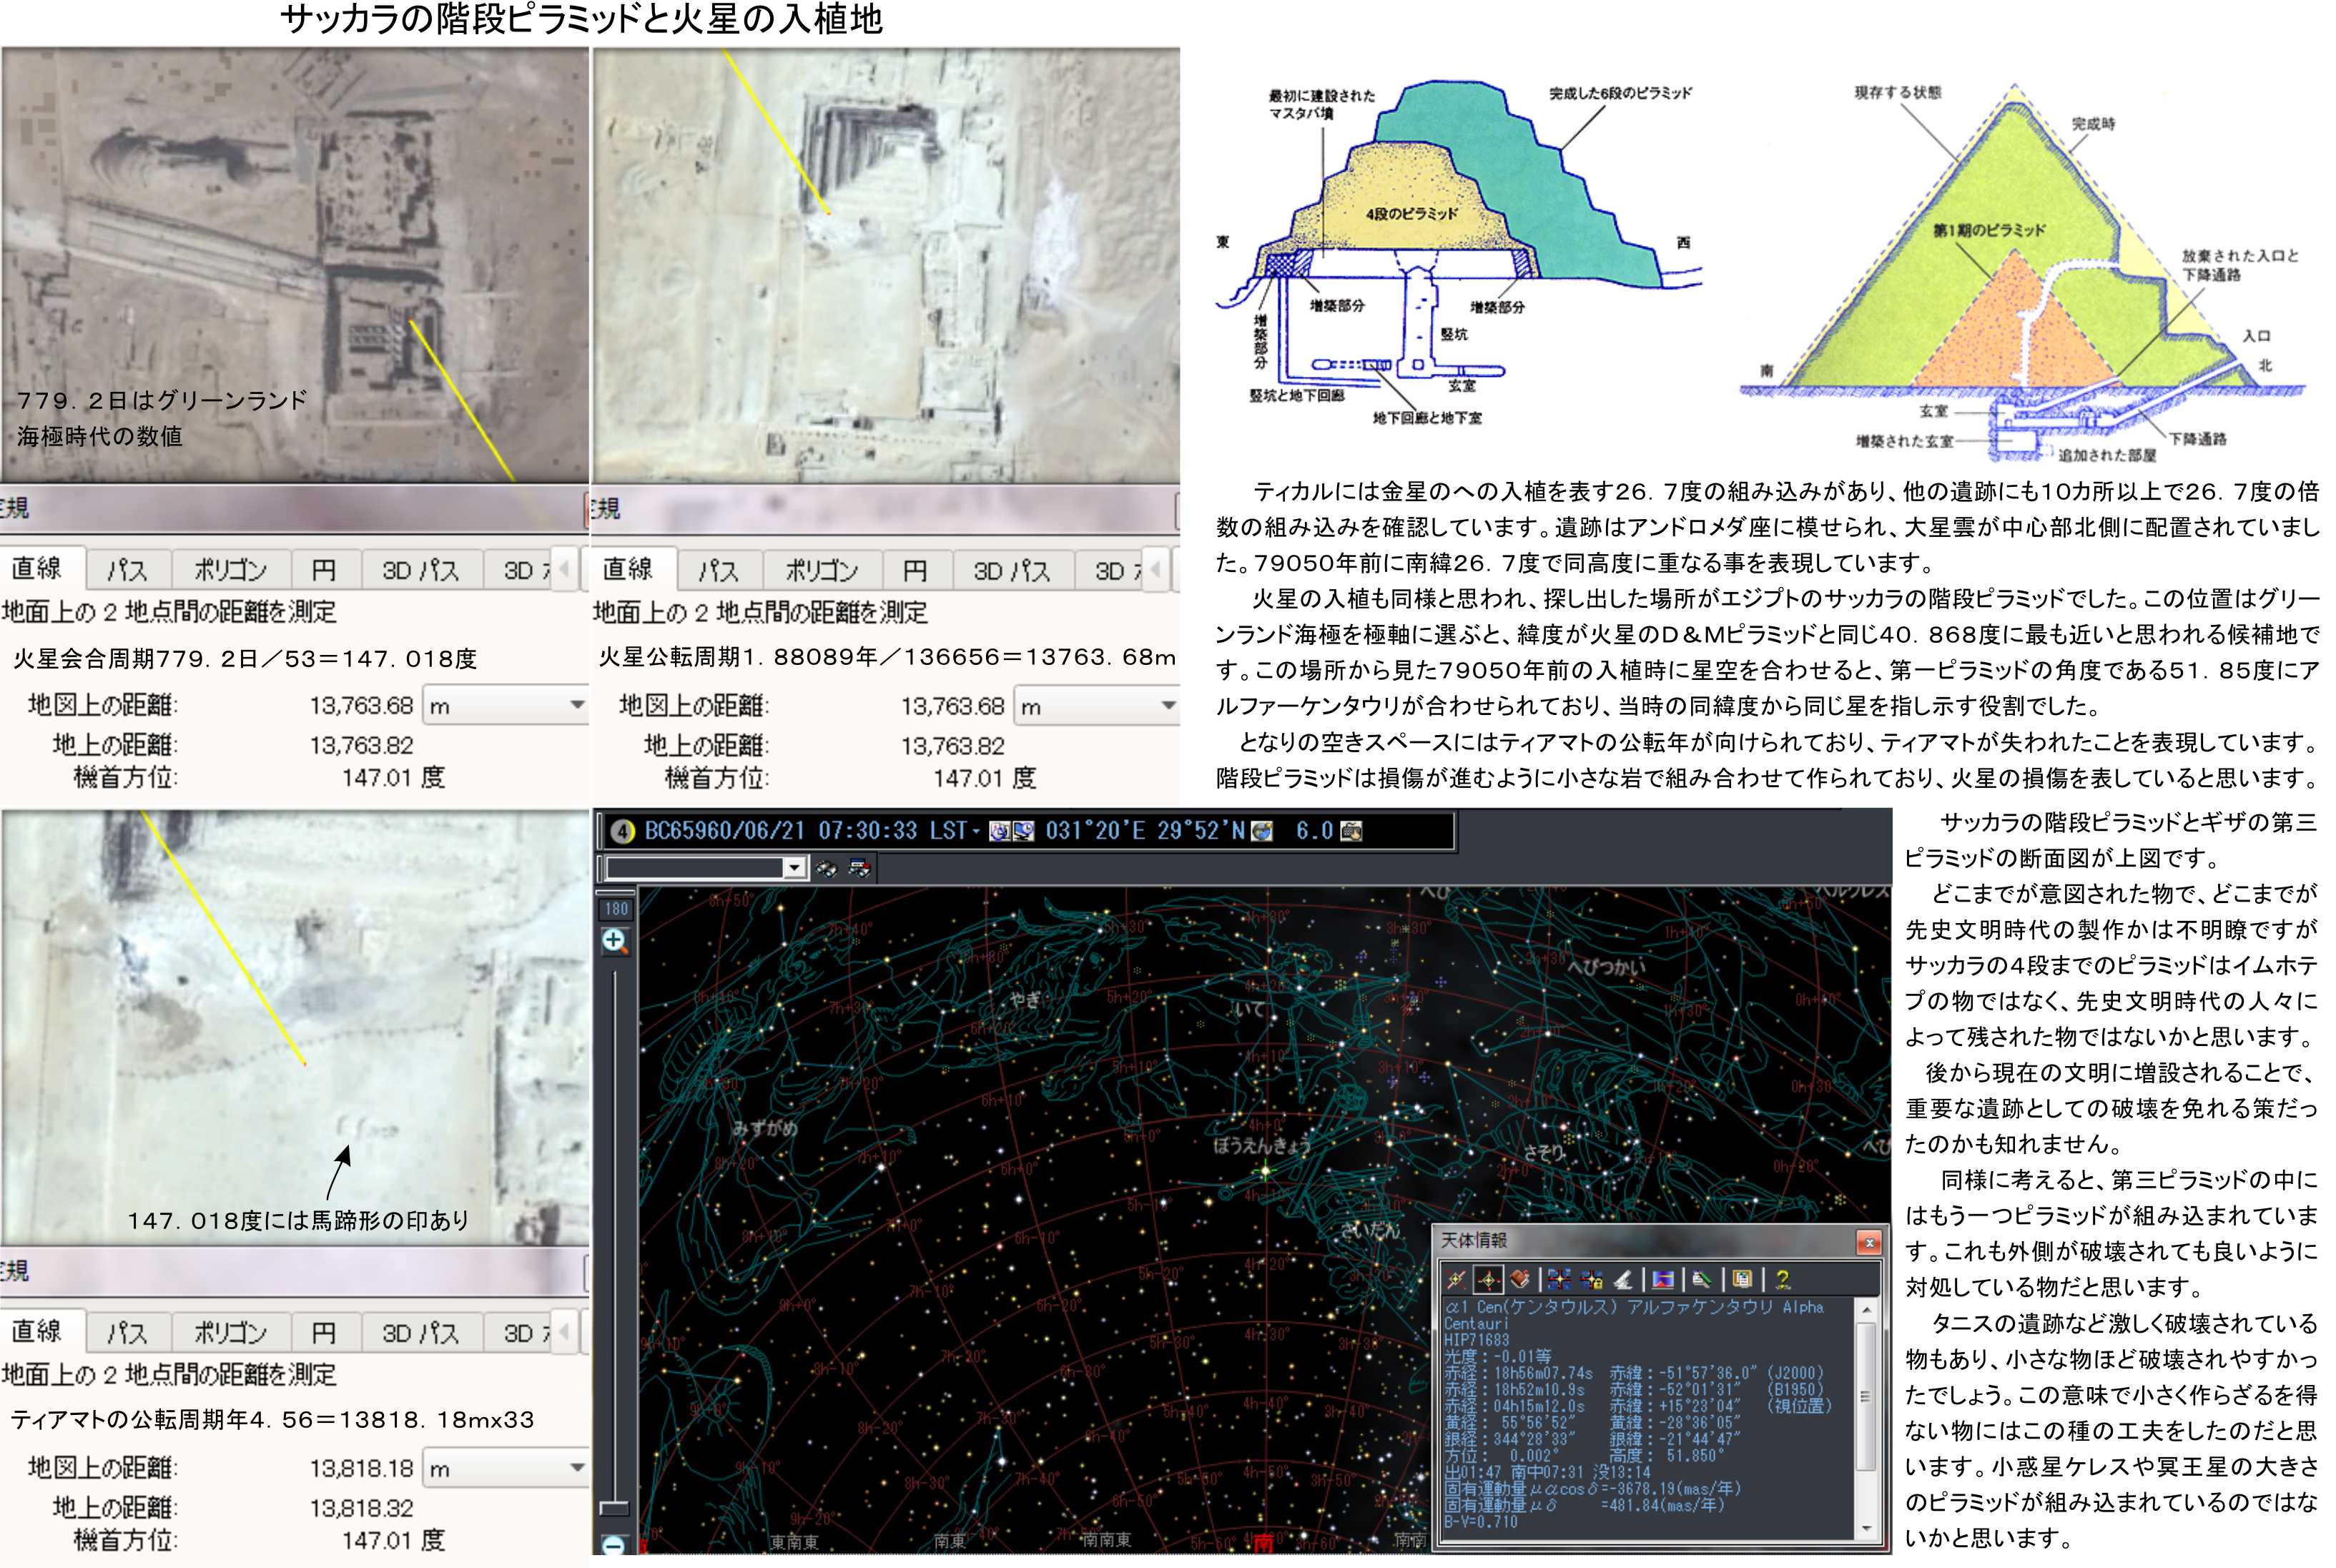Image resolution: width=2336 pixels, height=1568 pixels.
Task: Toggle the center-on-object crosshair button
Action: point(1488,1280)
